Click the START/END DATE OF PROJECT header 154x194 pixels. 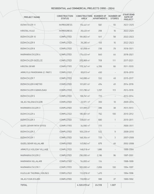point(129,17)
